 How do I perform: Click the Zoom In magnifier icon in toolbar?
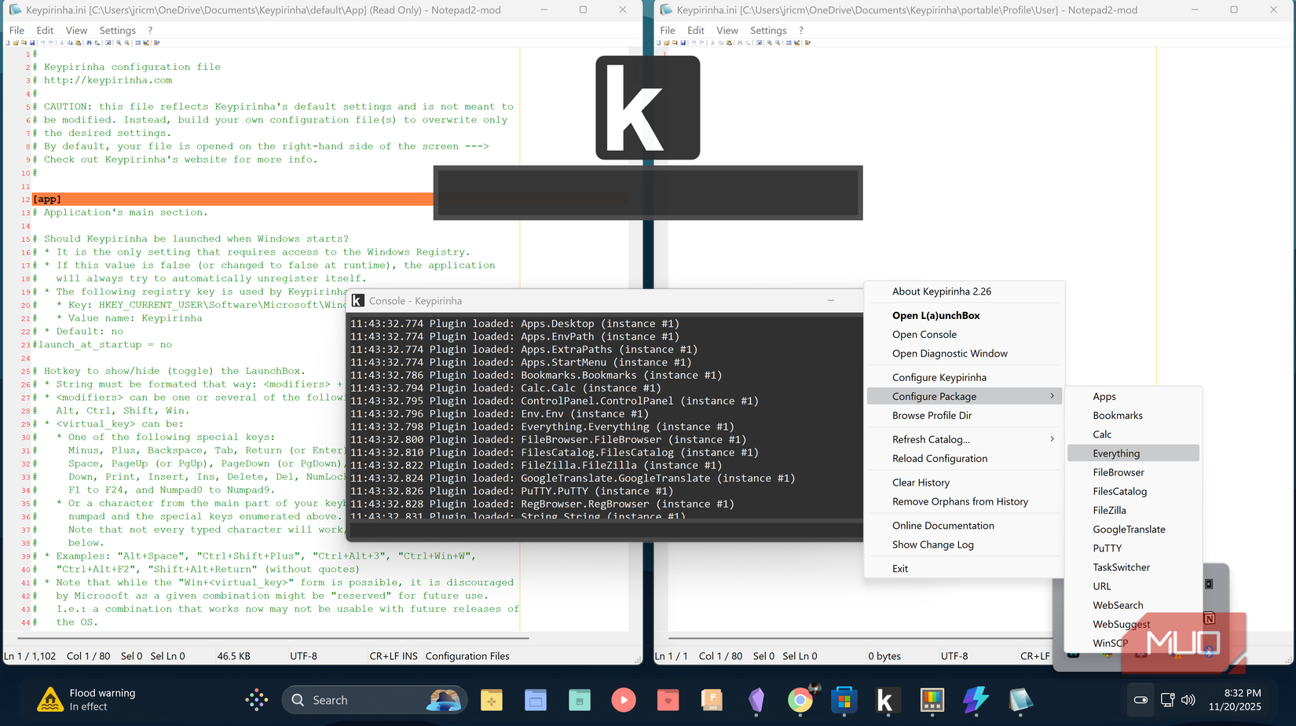coord(119,43)
